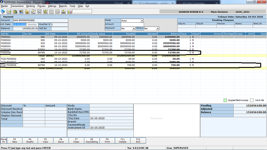Click the Exit icon in the toolbar
Image resolution: width=267 pixels, height=150 pixels.
click(63, 12)
